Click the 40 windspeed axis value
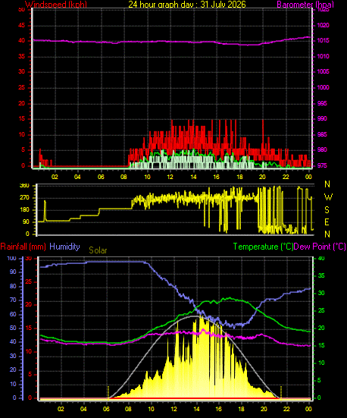Image resolution: width=347 pixels, height=418 pixels. pyautogui.click(x=21, y=41)
